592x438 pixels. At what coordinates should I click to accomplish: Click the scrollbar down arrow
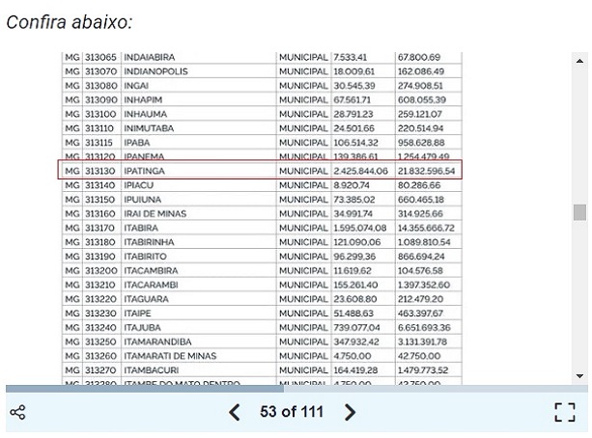click(579, 375)
